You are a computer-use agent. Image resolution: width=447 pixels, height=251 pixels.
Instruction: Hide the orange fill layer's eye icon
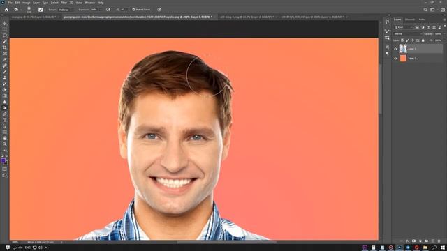point(395,59)
